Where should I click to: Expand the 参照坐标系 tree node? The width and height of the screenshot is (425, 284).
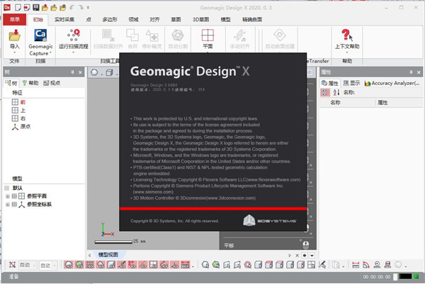coord(7,204)
